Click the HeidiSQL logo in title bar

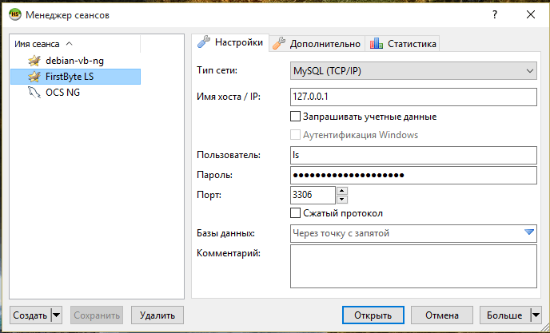click(x=14, y=14)
